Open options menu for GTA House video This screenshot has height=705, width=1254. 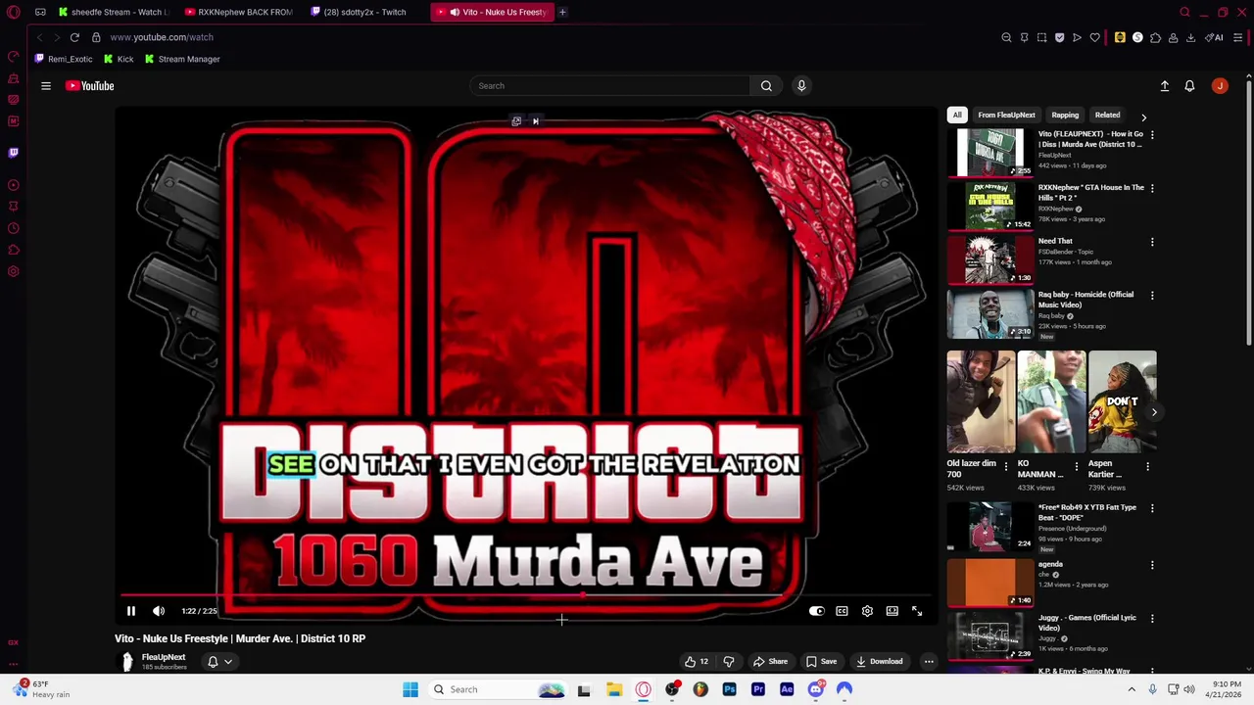click(x=1152, y=188)
